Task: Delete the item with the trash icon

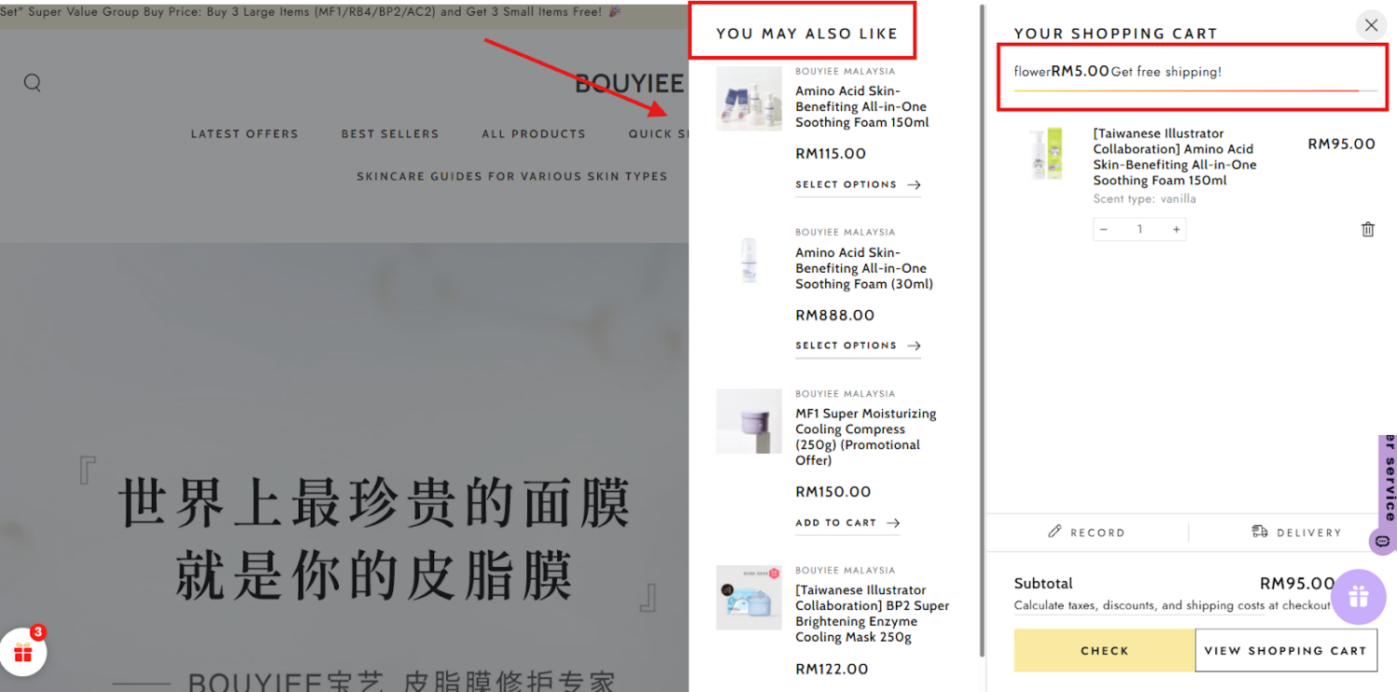Action: [x=1367, y=229]
